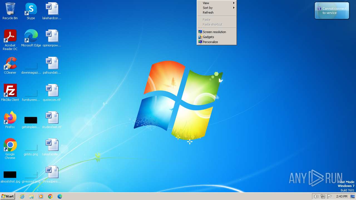Choose Refresh in context menu

pos(217,12)
